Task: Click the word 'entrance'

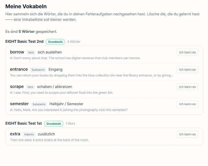Action: coord(19,69)
